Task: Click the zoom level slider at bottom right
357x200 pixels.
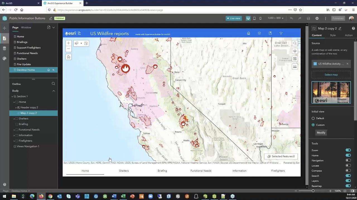Action: [313, 191]
